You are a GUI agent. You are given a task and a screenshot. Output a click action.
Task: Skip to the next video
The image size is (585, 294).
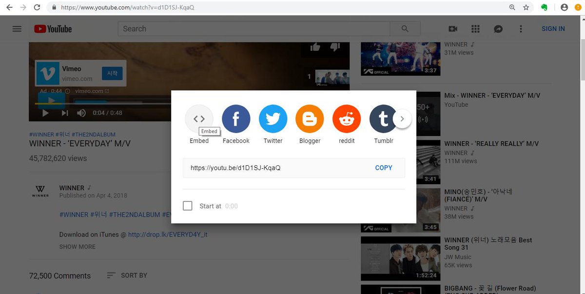point(65,113)
